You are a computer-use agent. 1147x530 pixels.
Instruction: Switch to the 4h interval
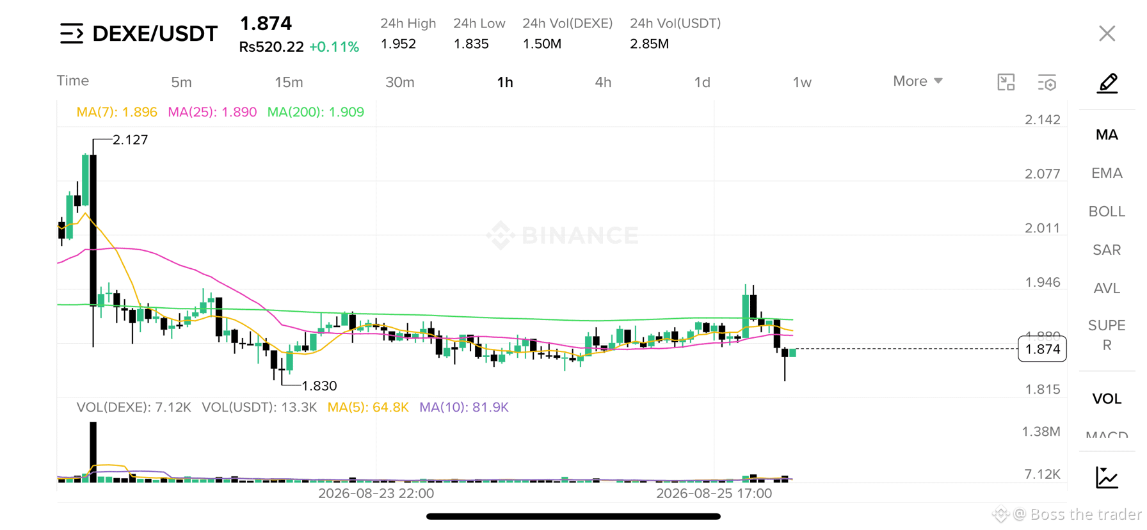click(603, 82)
